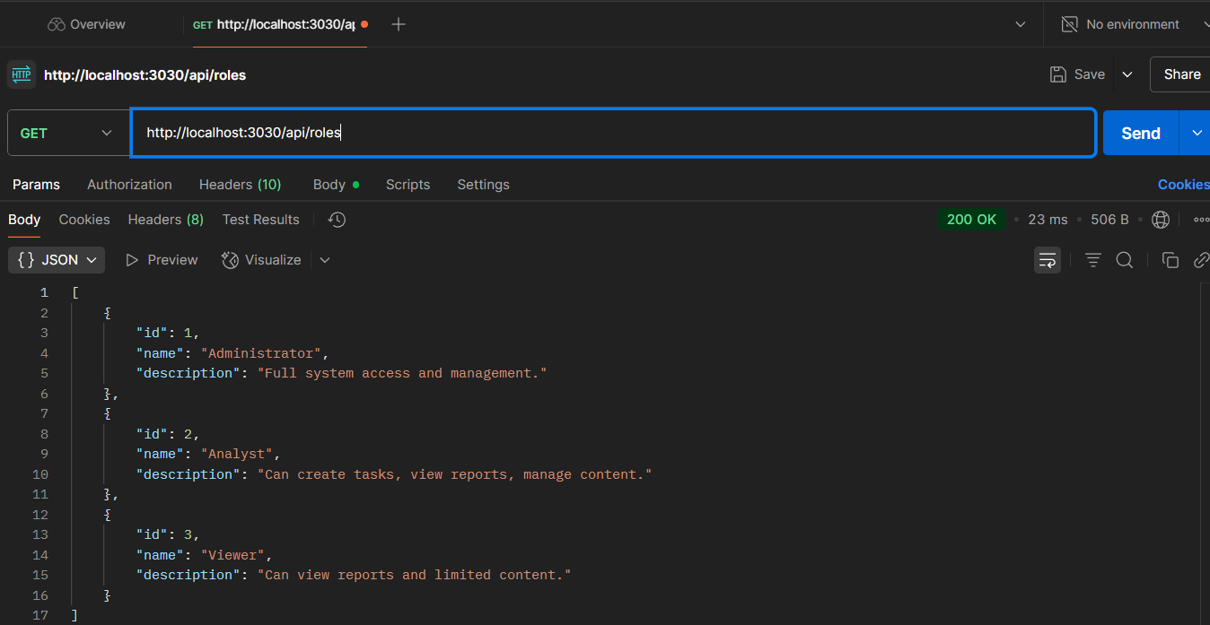Click the link icon in response toolbar

1201,260
